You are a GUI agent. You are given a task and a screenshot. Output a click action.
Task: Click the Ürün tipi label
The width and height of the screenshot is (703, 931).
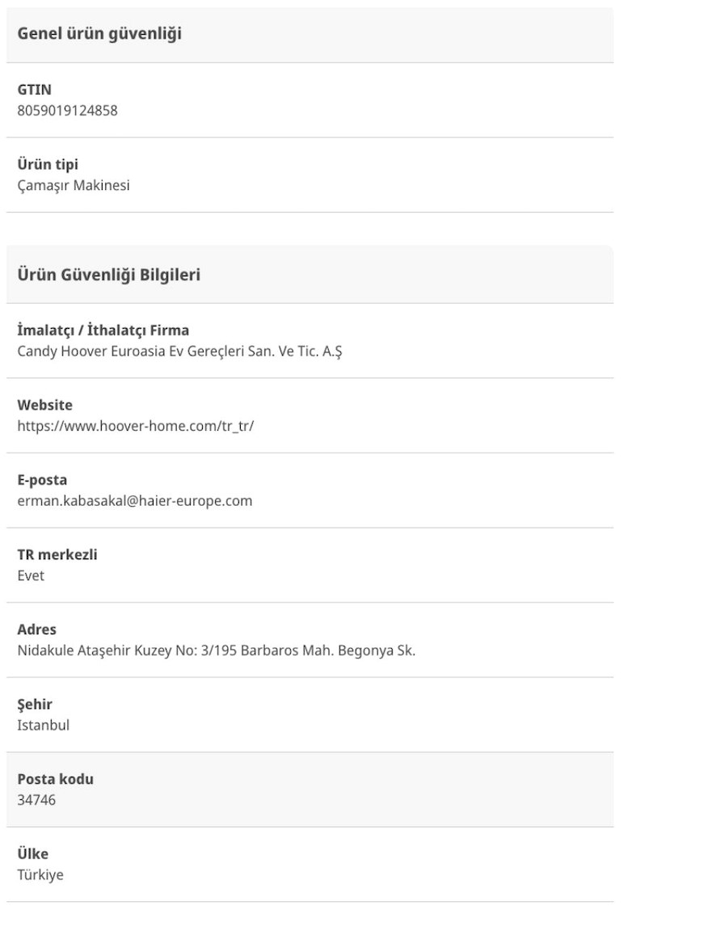coord(48,165)
